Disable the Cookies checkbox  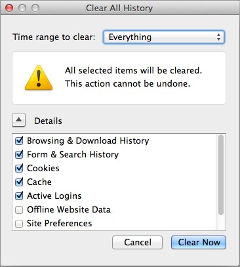pyautogui.click(x=19, y=168)
